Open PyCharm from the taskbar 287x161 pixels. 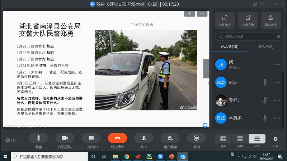(149, 157)
